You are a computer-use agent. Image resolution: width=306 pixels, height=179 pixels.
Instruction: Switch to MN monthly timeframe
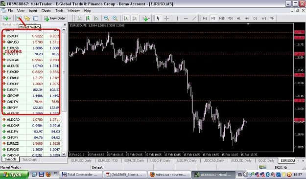272,18
